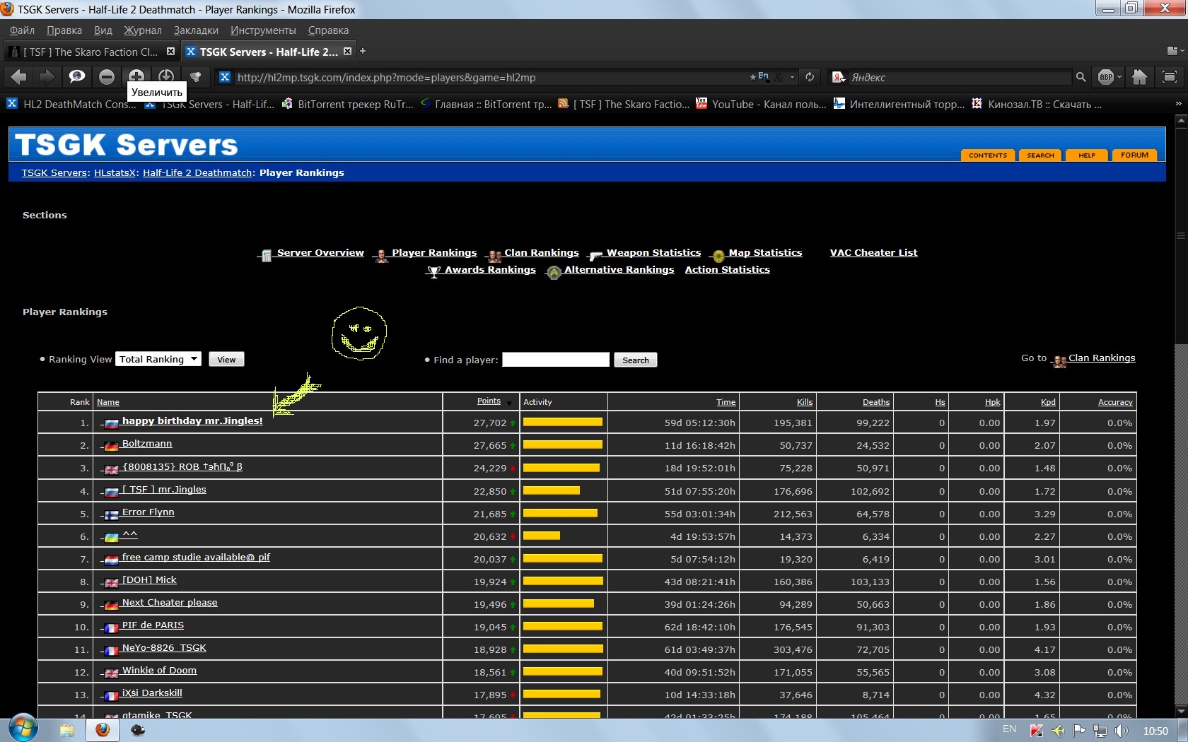
Task: Click the page reload icon
Action: (810, 77)
